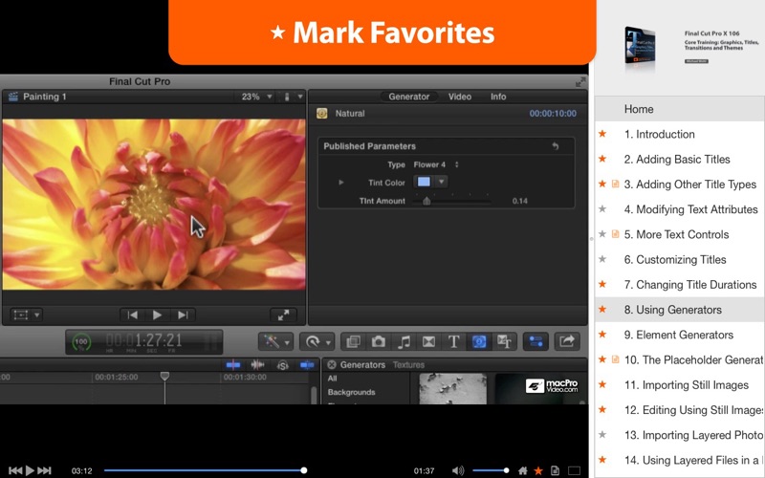Skip to next tutorial video
This screenshot has height=478, width=765.
tap(44, 470)
